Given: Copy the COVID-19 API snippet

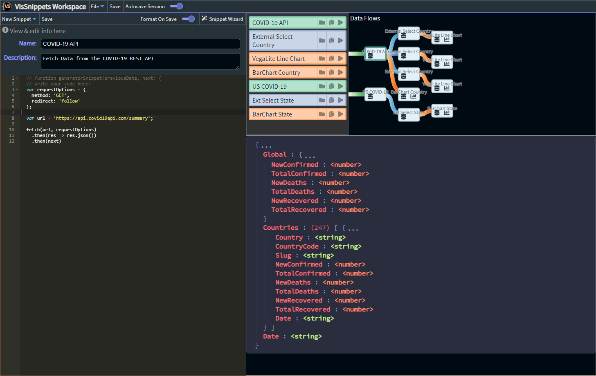Looking at the screenshot, I should 331,22.
